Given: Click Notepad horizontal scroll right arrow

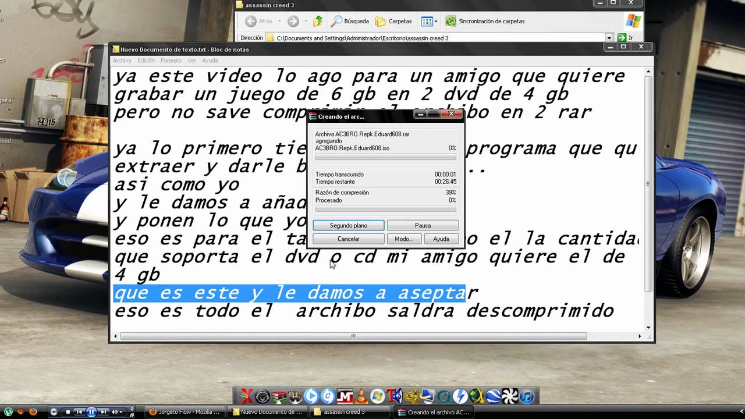Looking at the screenshot, I should point(640,336).
